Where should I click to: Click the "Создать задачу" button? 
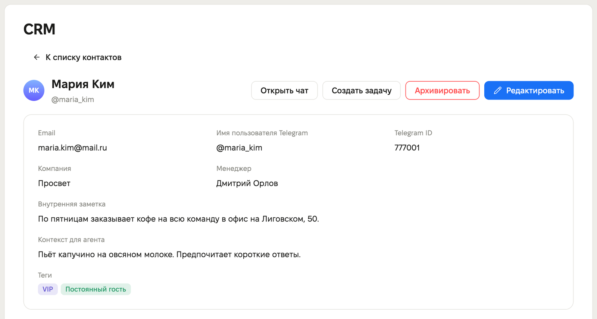(362, 91)
